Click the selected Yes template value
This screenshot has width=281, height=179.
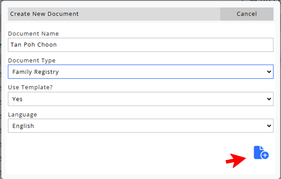pyautogui.click(x=17, y=99)
